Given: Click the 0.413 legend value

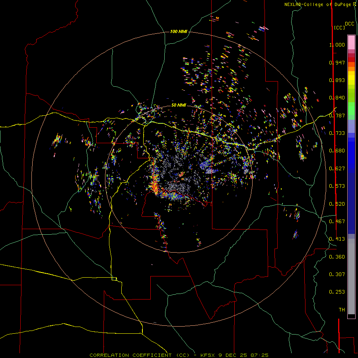Looking at the screenshot, I should [x=337, y=239].
